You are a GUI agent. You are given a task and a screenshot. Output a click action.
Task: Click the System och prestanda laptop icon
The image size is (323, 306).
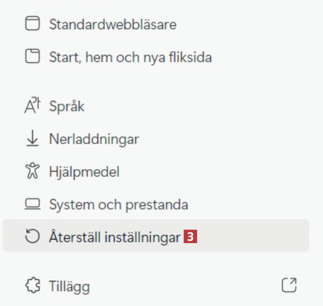coord(33,204)
